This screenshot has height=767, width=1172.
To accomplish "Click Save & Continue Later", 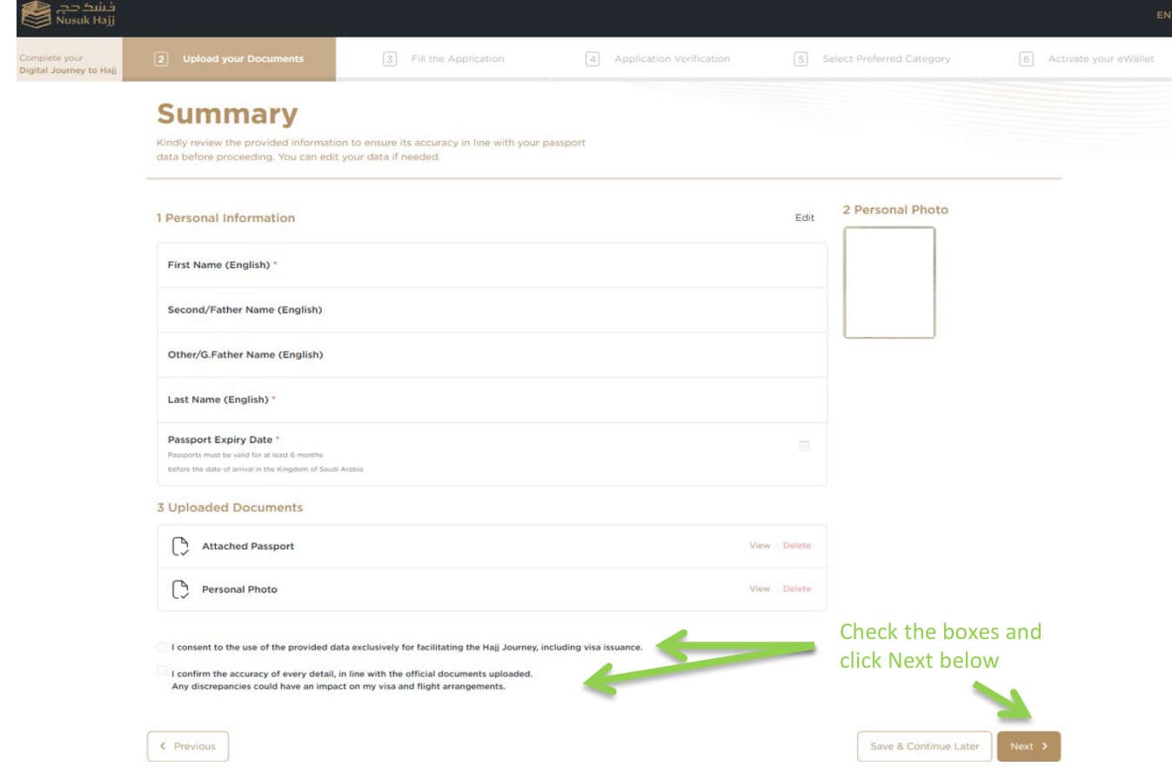I will tap(925, 746).
